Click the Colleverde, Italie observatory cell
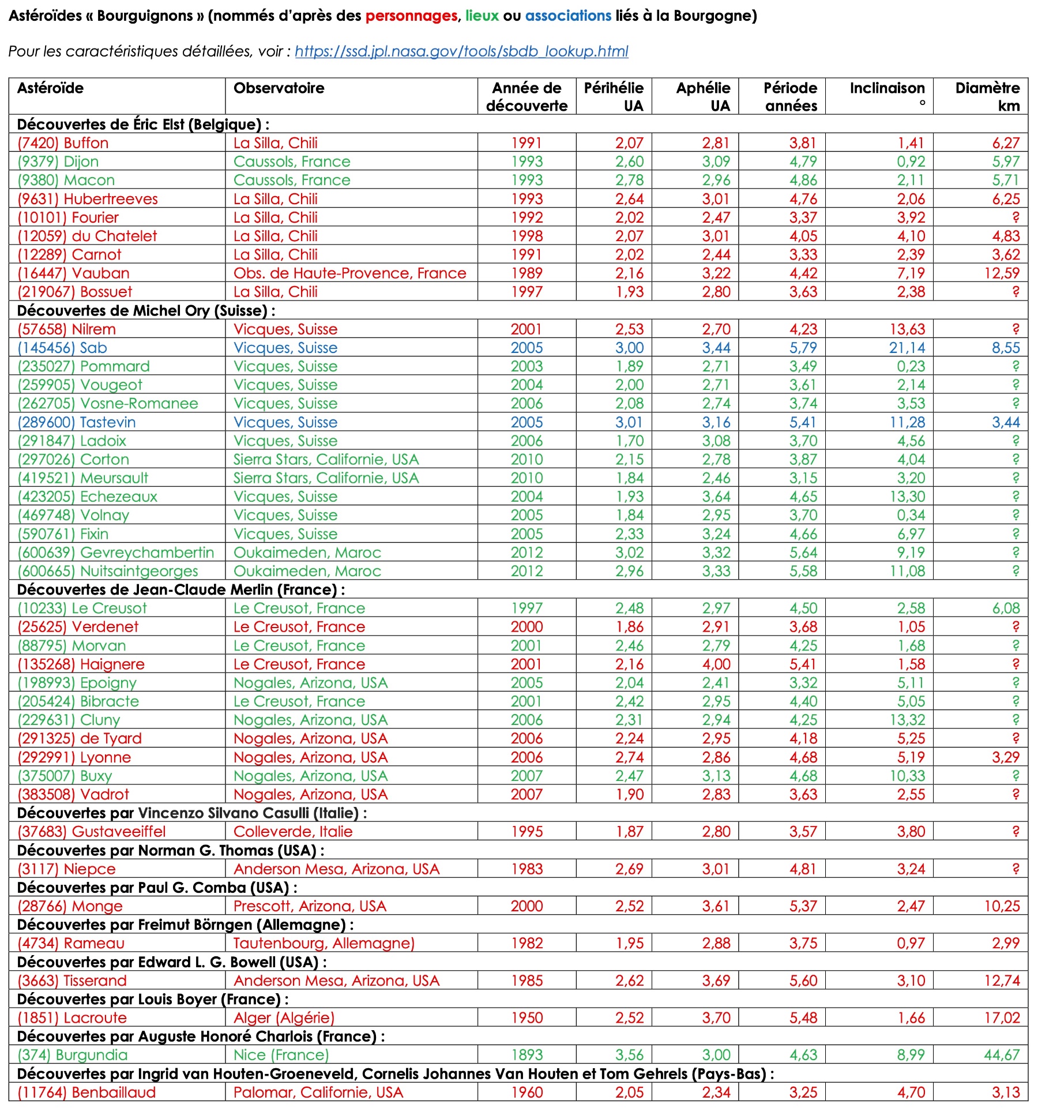1038x1108 pixels. [293, 832]
